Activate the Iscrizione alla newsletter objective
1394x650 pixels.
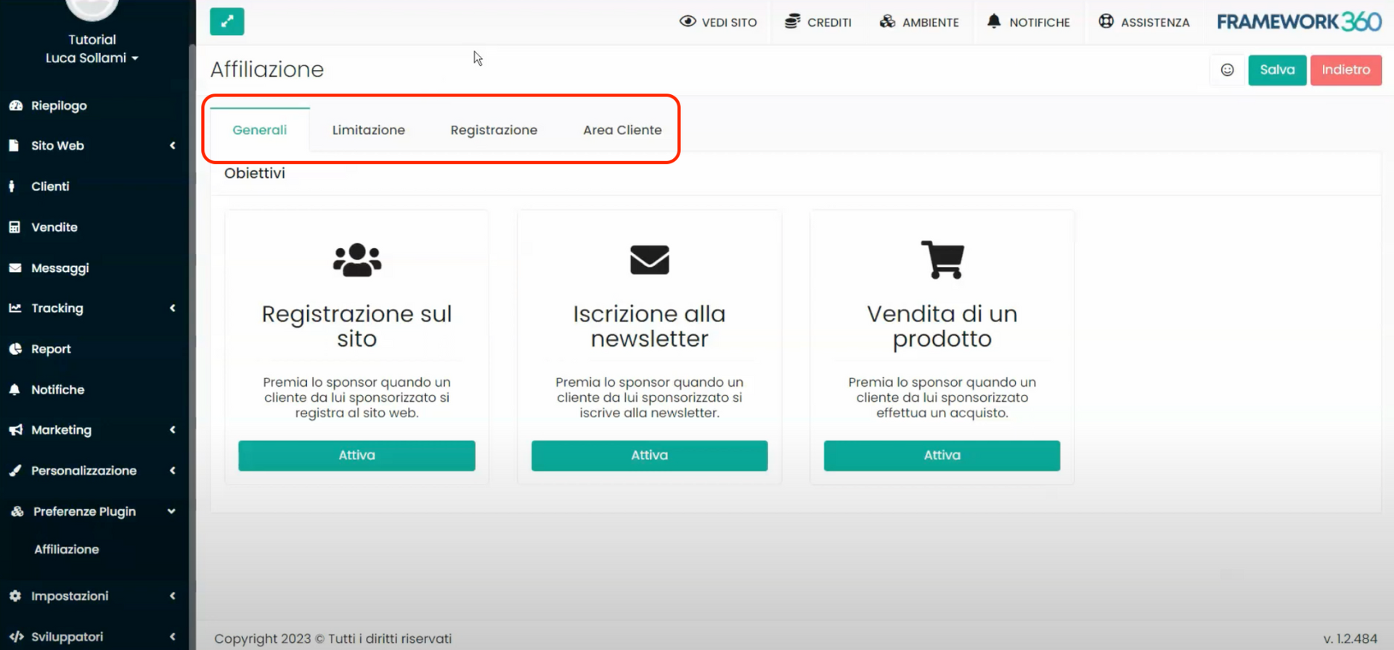pyautogui.click(x=649, y=455)
